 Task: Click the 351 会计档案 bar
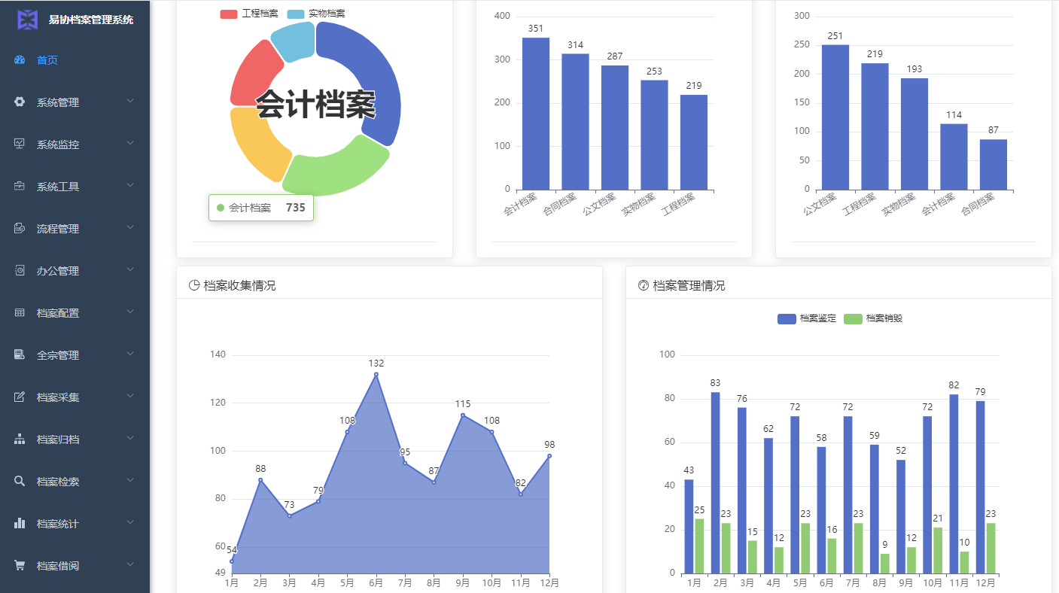tap(536, 114)
